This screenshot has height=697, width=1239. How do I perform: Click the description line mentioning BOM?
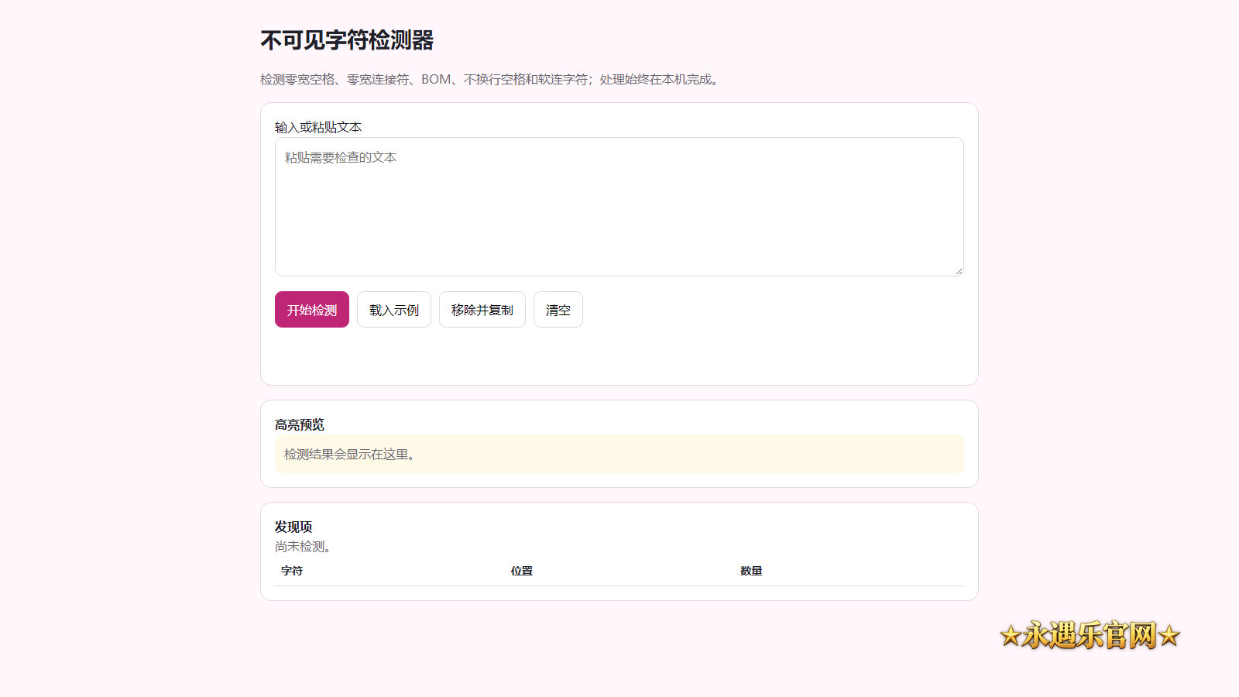coord(492,79)
